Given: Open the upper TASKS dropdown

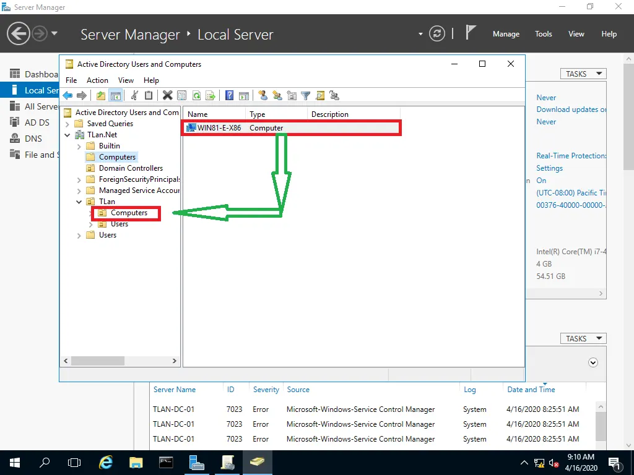Looking at the screenshot, I should coord(583,74).
